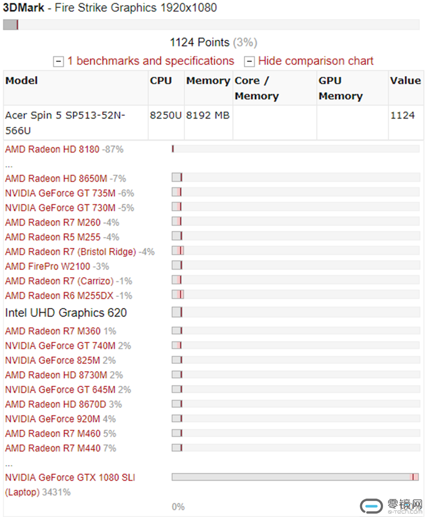Viewport: 425px width, 517px height.
Task: Open the AMD FirePro W2100 link
Action: 47,266
